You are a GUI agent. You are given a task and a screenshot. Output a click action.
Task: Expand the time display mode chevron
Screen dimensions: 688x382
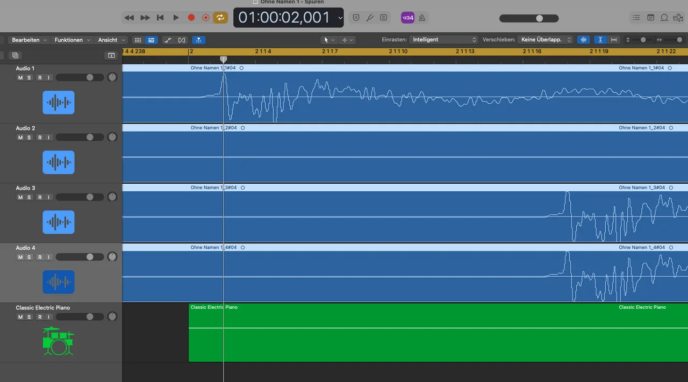coord(340,18)
